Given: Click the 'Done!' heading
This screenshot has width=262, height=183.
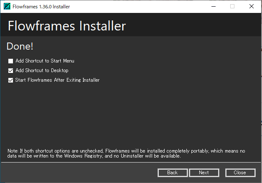Looking at the screenshot, I should [x=20, y=46].
